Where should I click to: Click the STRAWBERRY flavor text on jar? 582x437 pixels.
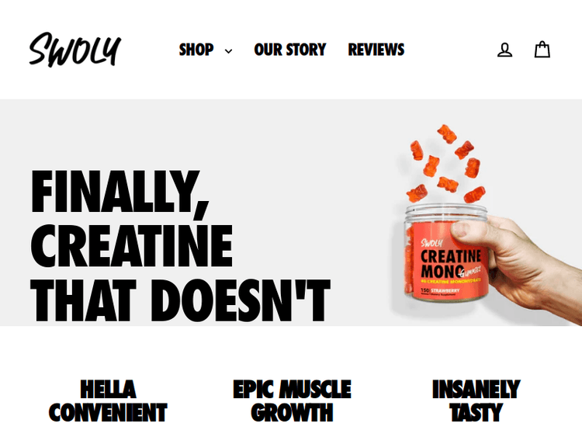[445, 290]
